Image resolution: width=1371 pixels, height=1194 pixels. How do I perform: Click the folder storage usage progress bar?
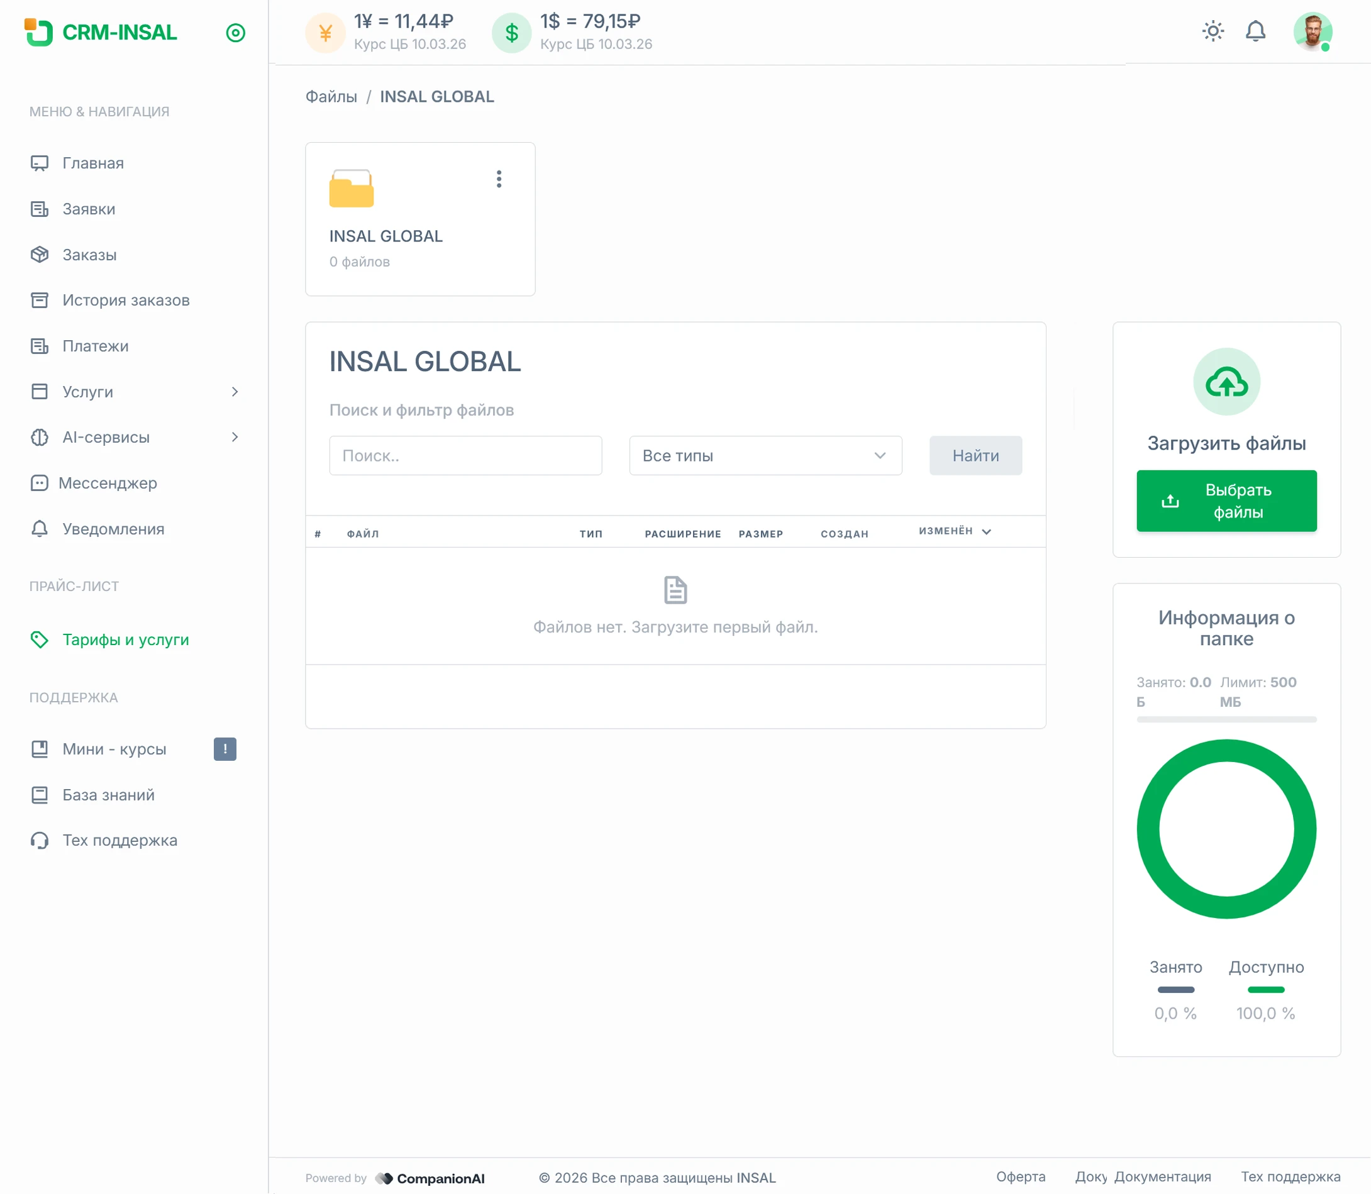pos(1226,719)
